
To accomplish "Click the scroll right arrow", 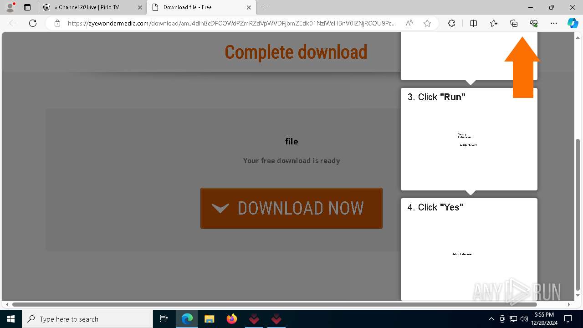I will click(569, 304).
